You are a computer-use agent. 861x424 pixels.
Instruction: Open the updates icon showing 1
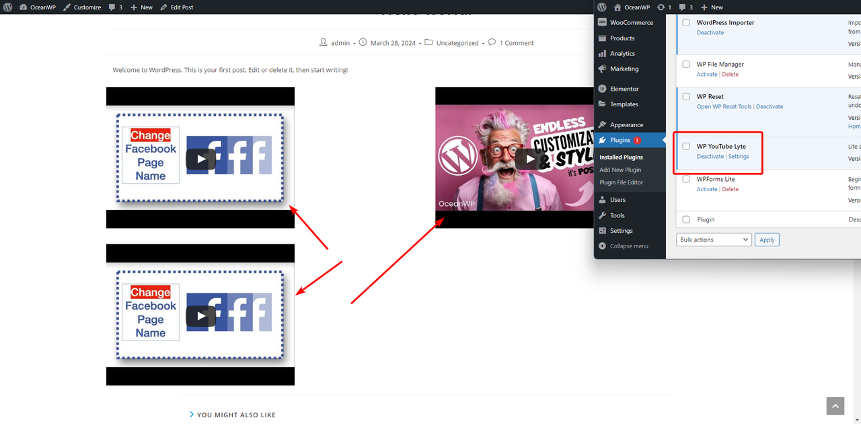664,7
